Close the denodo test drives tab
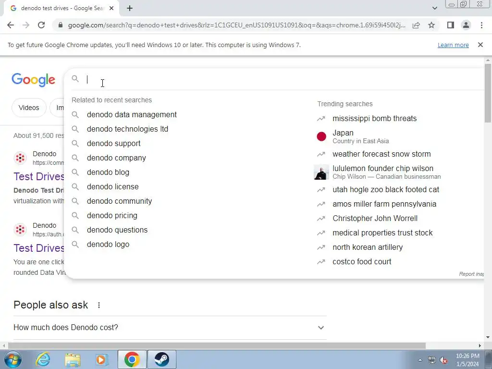The height and width of the screenshot is (369, 492). pyautogui.click(x=111, y=9)
